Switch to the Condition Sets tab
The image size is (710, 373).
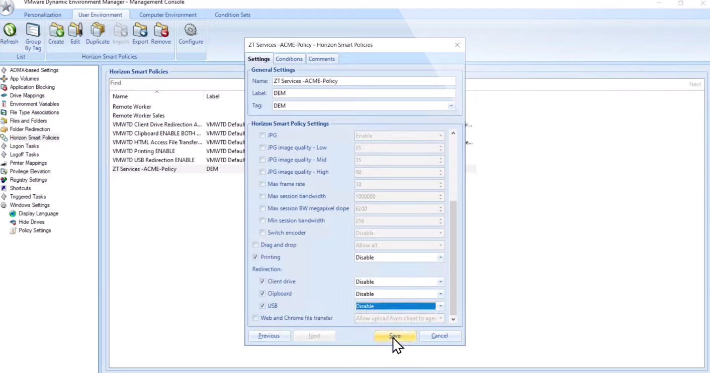(x=232, y=15)
